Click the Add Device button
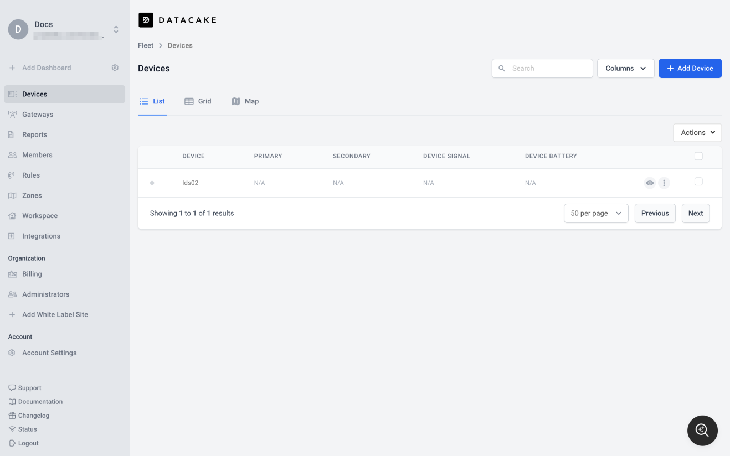 click(690, 69)
